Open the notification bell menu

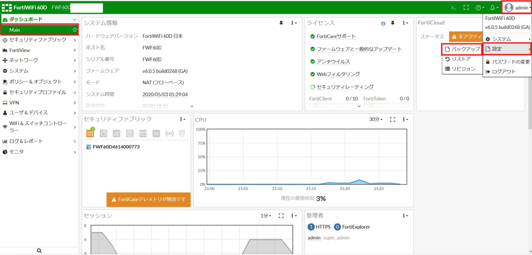click(x=493, y=8)
